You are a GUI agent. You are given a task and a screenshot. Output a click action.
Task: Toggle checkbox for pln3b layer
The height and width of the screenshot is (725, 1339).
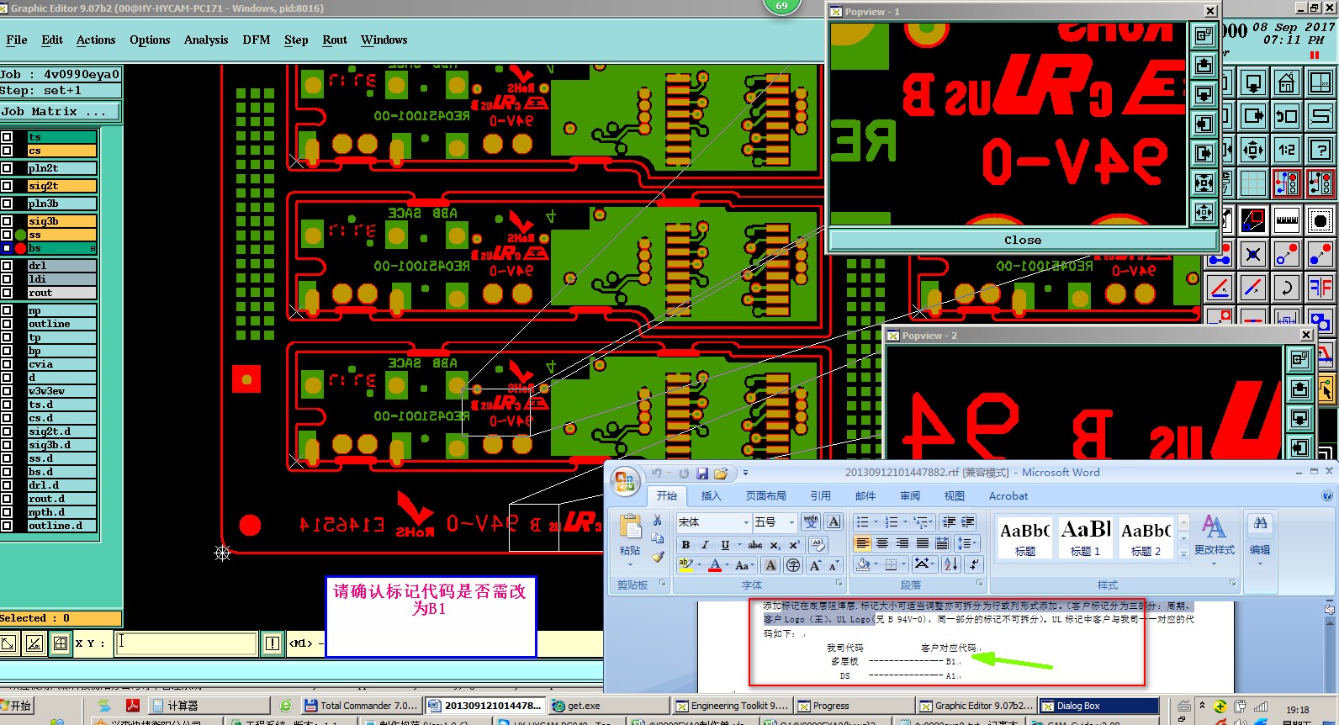(7, 204)
